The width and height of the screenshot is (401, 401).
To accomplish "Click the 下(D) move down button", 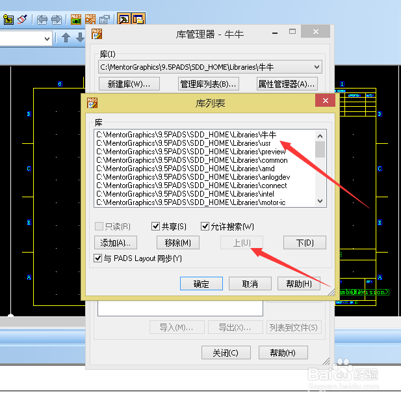I will click(x=305, y=242).
